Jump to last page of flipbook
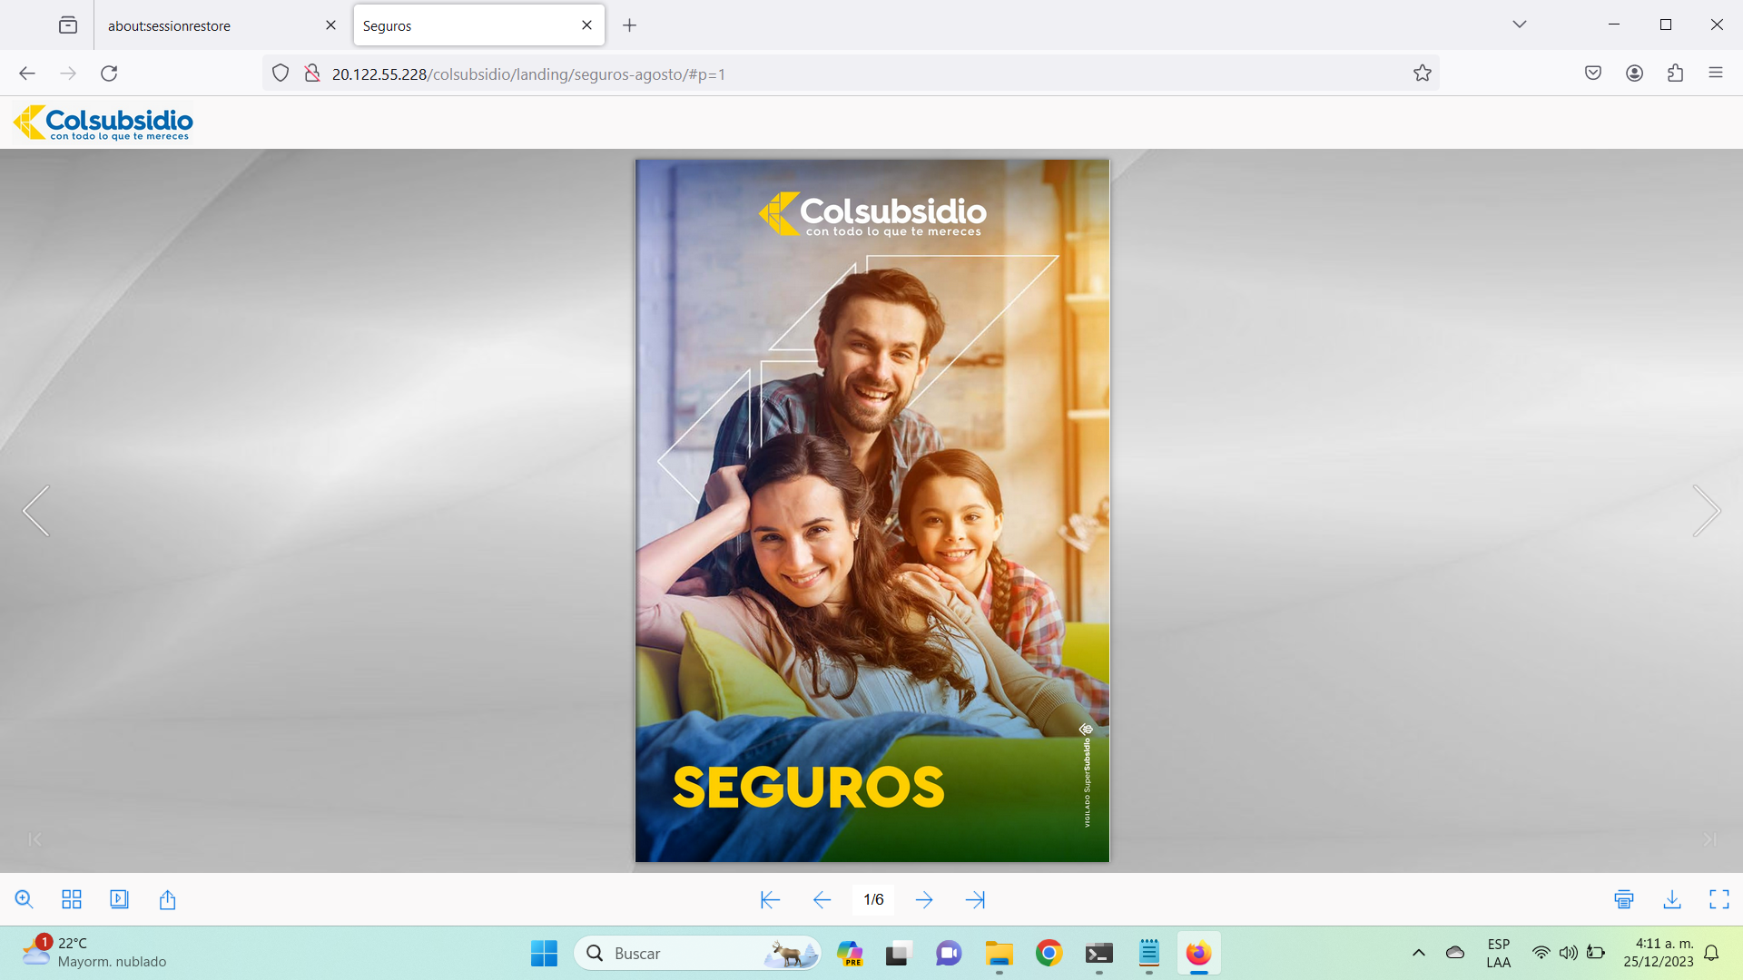The width and height of the screenshot is (1743, 980). pyautogui.click(x=975, y=899)
